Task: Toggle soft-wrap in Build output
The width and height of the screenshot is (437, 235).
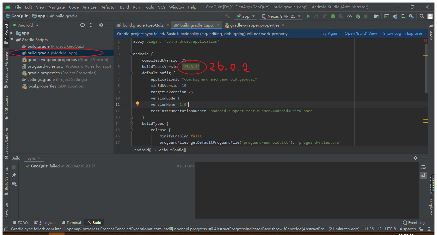Action: coord(423,167)
